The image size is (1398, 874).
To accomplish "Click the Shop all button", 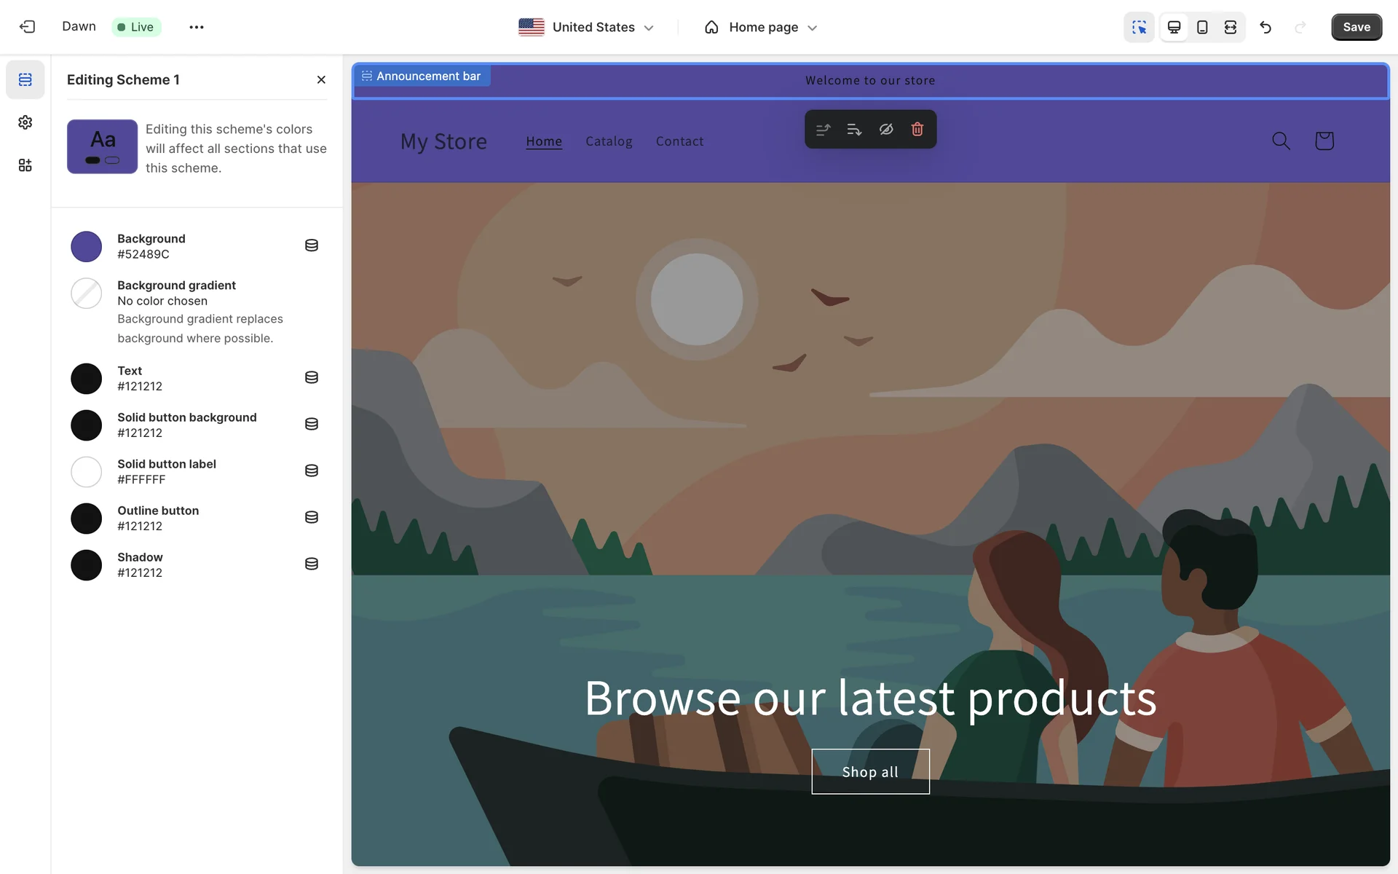I will point(870,772).
